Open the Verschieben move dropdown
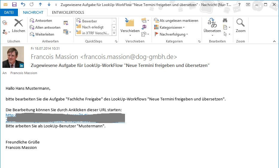 [130, 27]
